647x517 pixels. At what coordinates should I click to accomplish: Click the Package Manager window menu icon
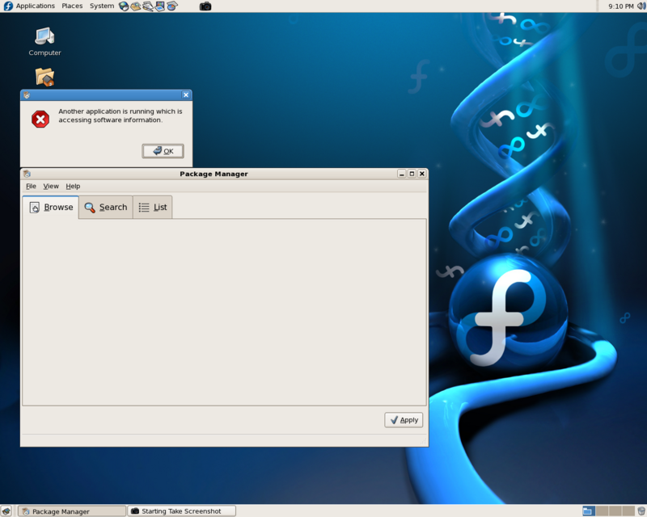(27, 174)
